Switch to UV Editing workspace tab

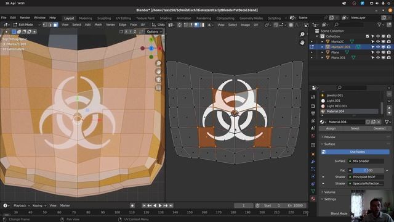[x=123, y=18]
